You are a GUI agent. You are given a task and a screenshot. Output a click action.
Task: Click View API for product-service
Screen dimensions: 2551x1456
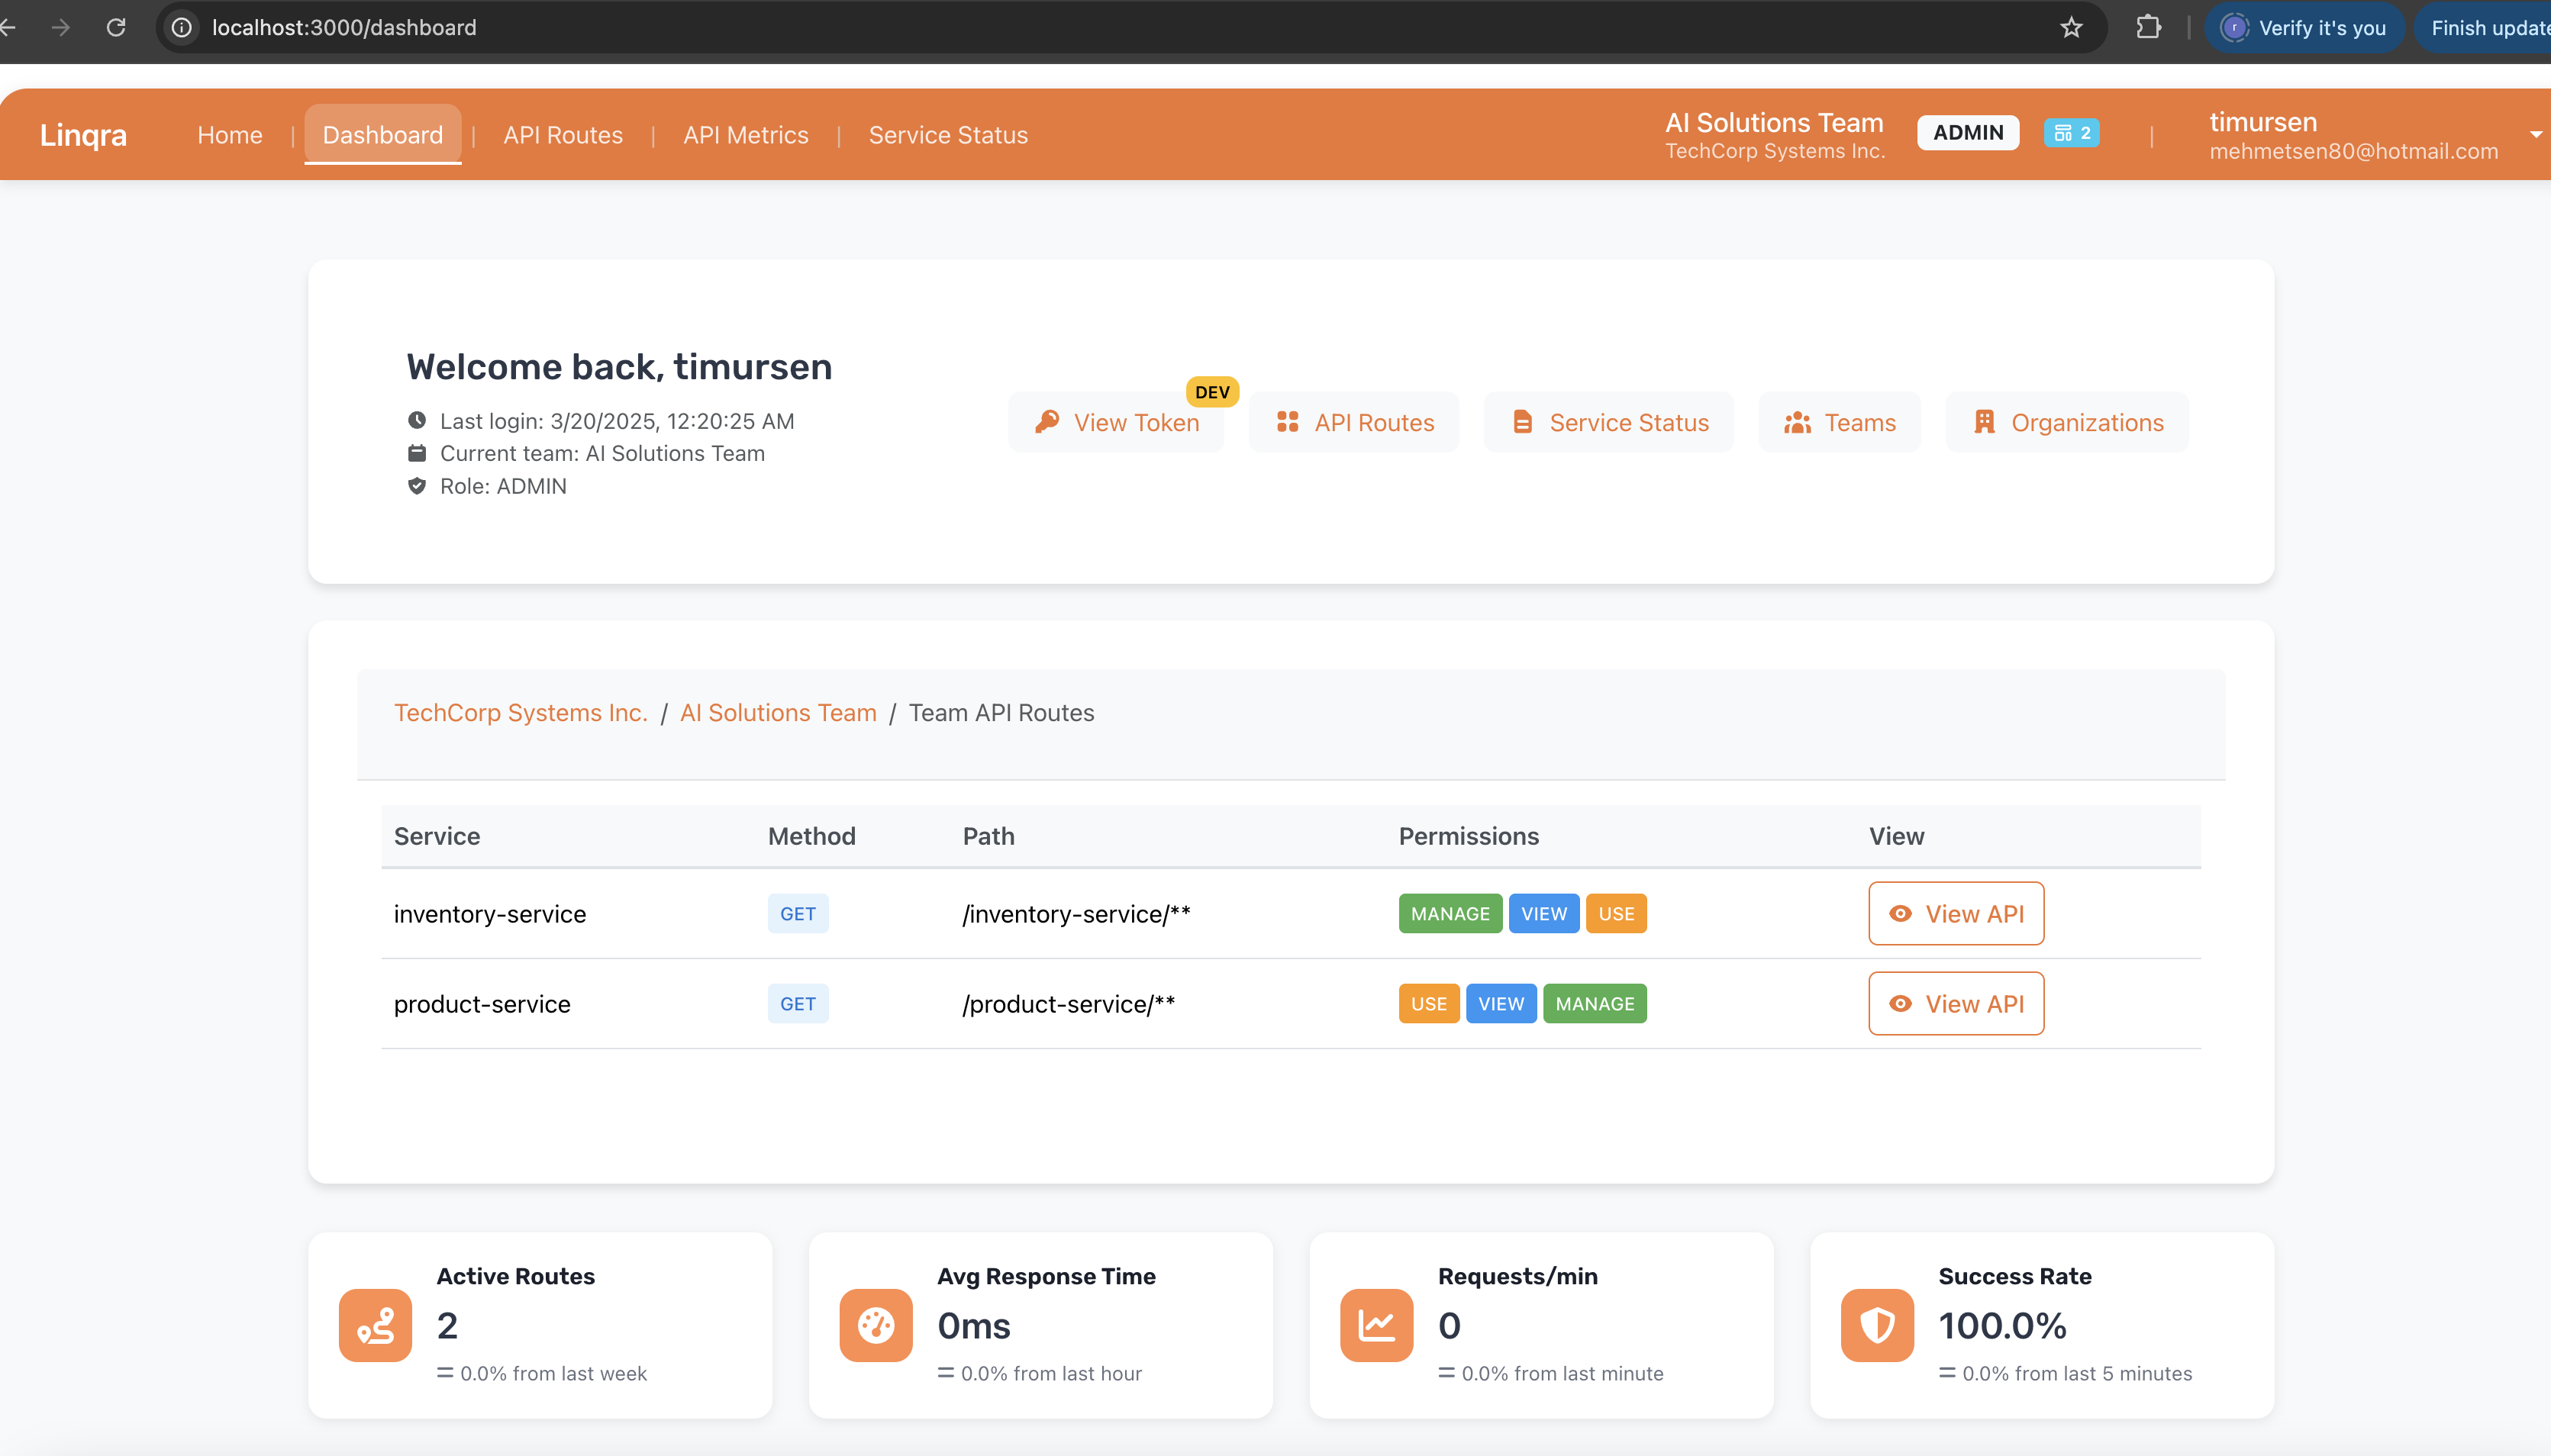tap(1955, 1003)
